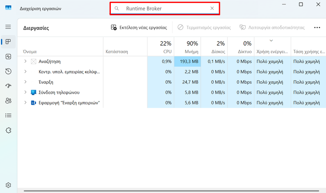
Task: Open the Startup apps sidebar icon
Action: 8,86
